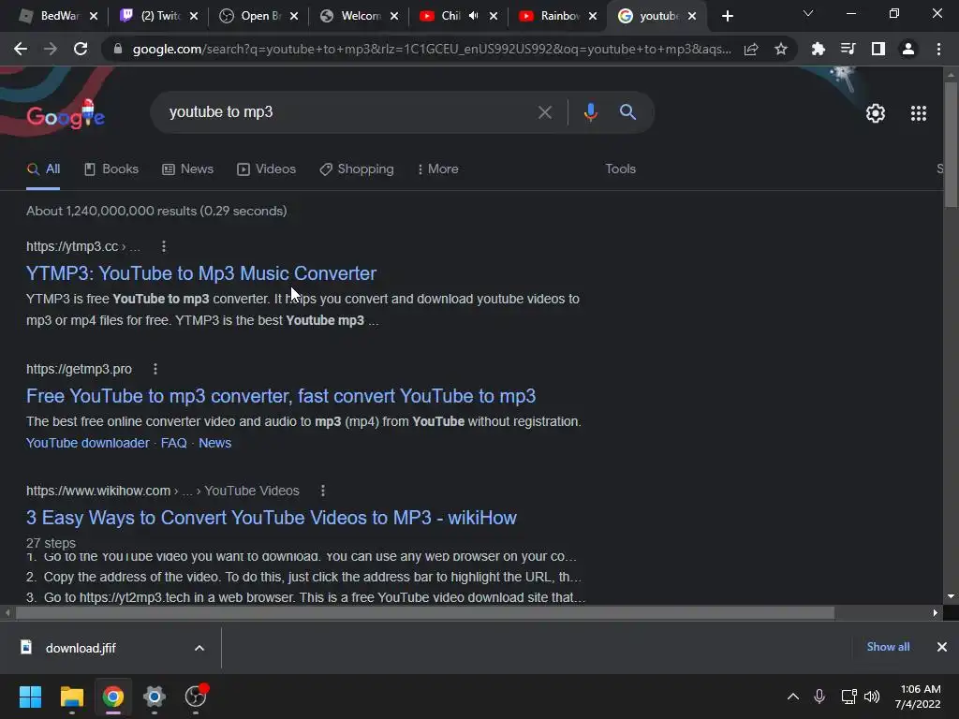This screenshot has height=719, width=959.
Task: Click the vertical scrollbar thumb
Action: click(951, 144)
